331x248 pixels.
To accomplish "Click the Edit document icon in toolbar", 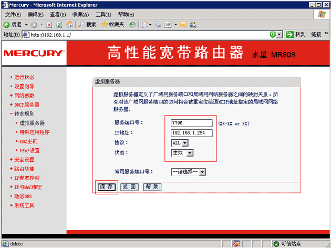I will [x=168, y=25].
